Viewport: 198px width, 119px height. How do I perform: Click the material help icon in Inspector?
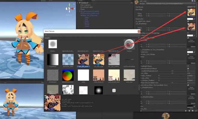(x=192, y=1)
